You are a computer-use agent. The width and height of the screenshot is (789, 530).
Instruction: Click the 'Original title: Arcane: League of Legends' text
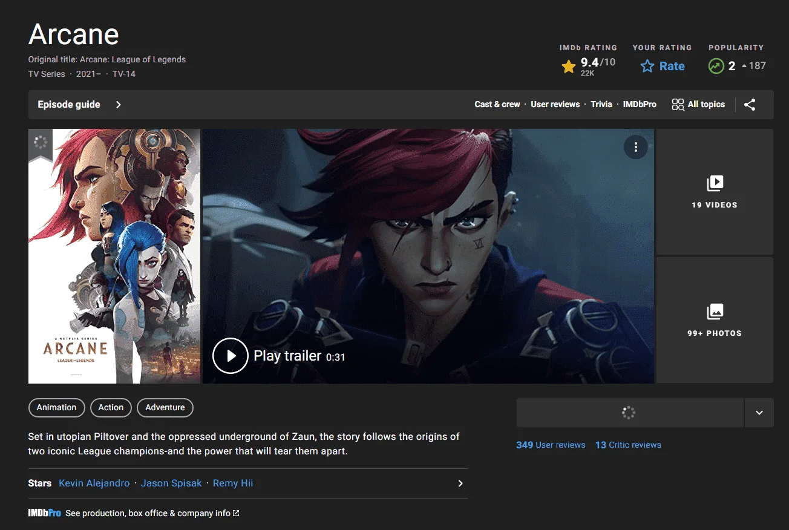point(107,59)
